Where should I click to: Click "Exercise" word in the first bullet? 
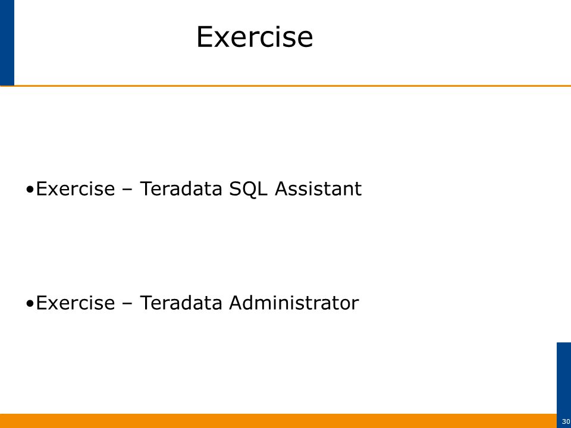[x=76, y=188]
